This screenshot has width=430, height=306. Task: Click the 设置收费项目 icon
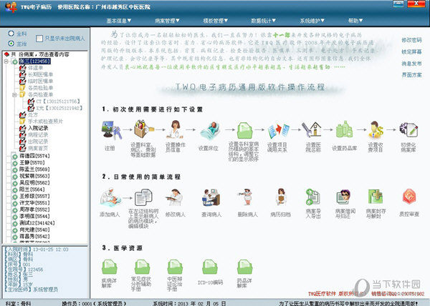376,129
